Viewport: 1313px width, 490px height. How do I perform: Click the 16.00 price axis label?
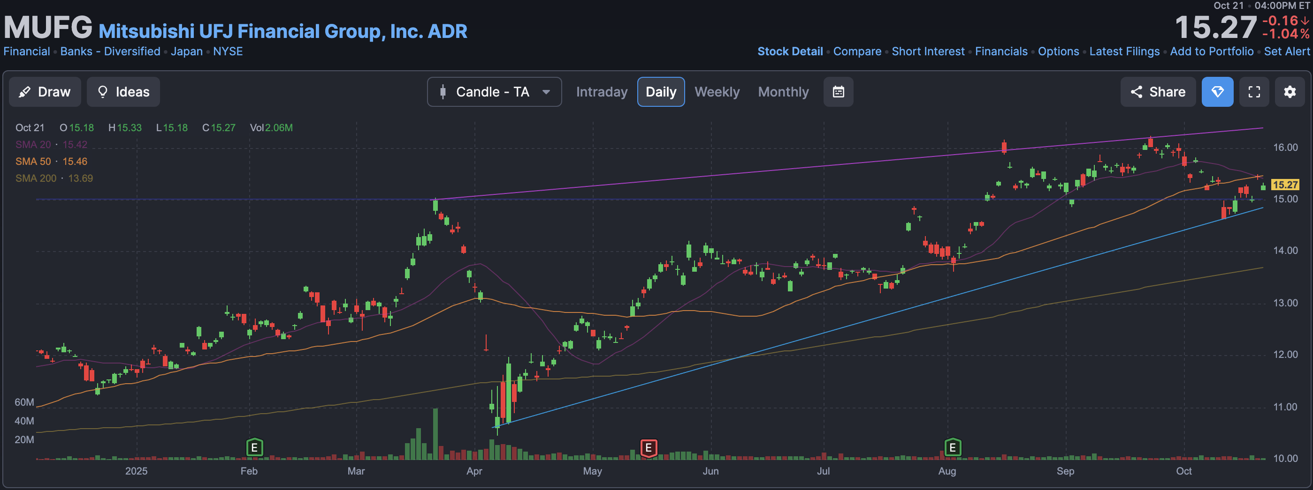[1285, 148]
